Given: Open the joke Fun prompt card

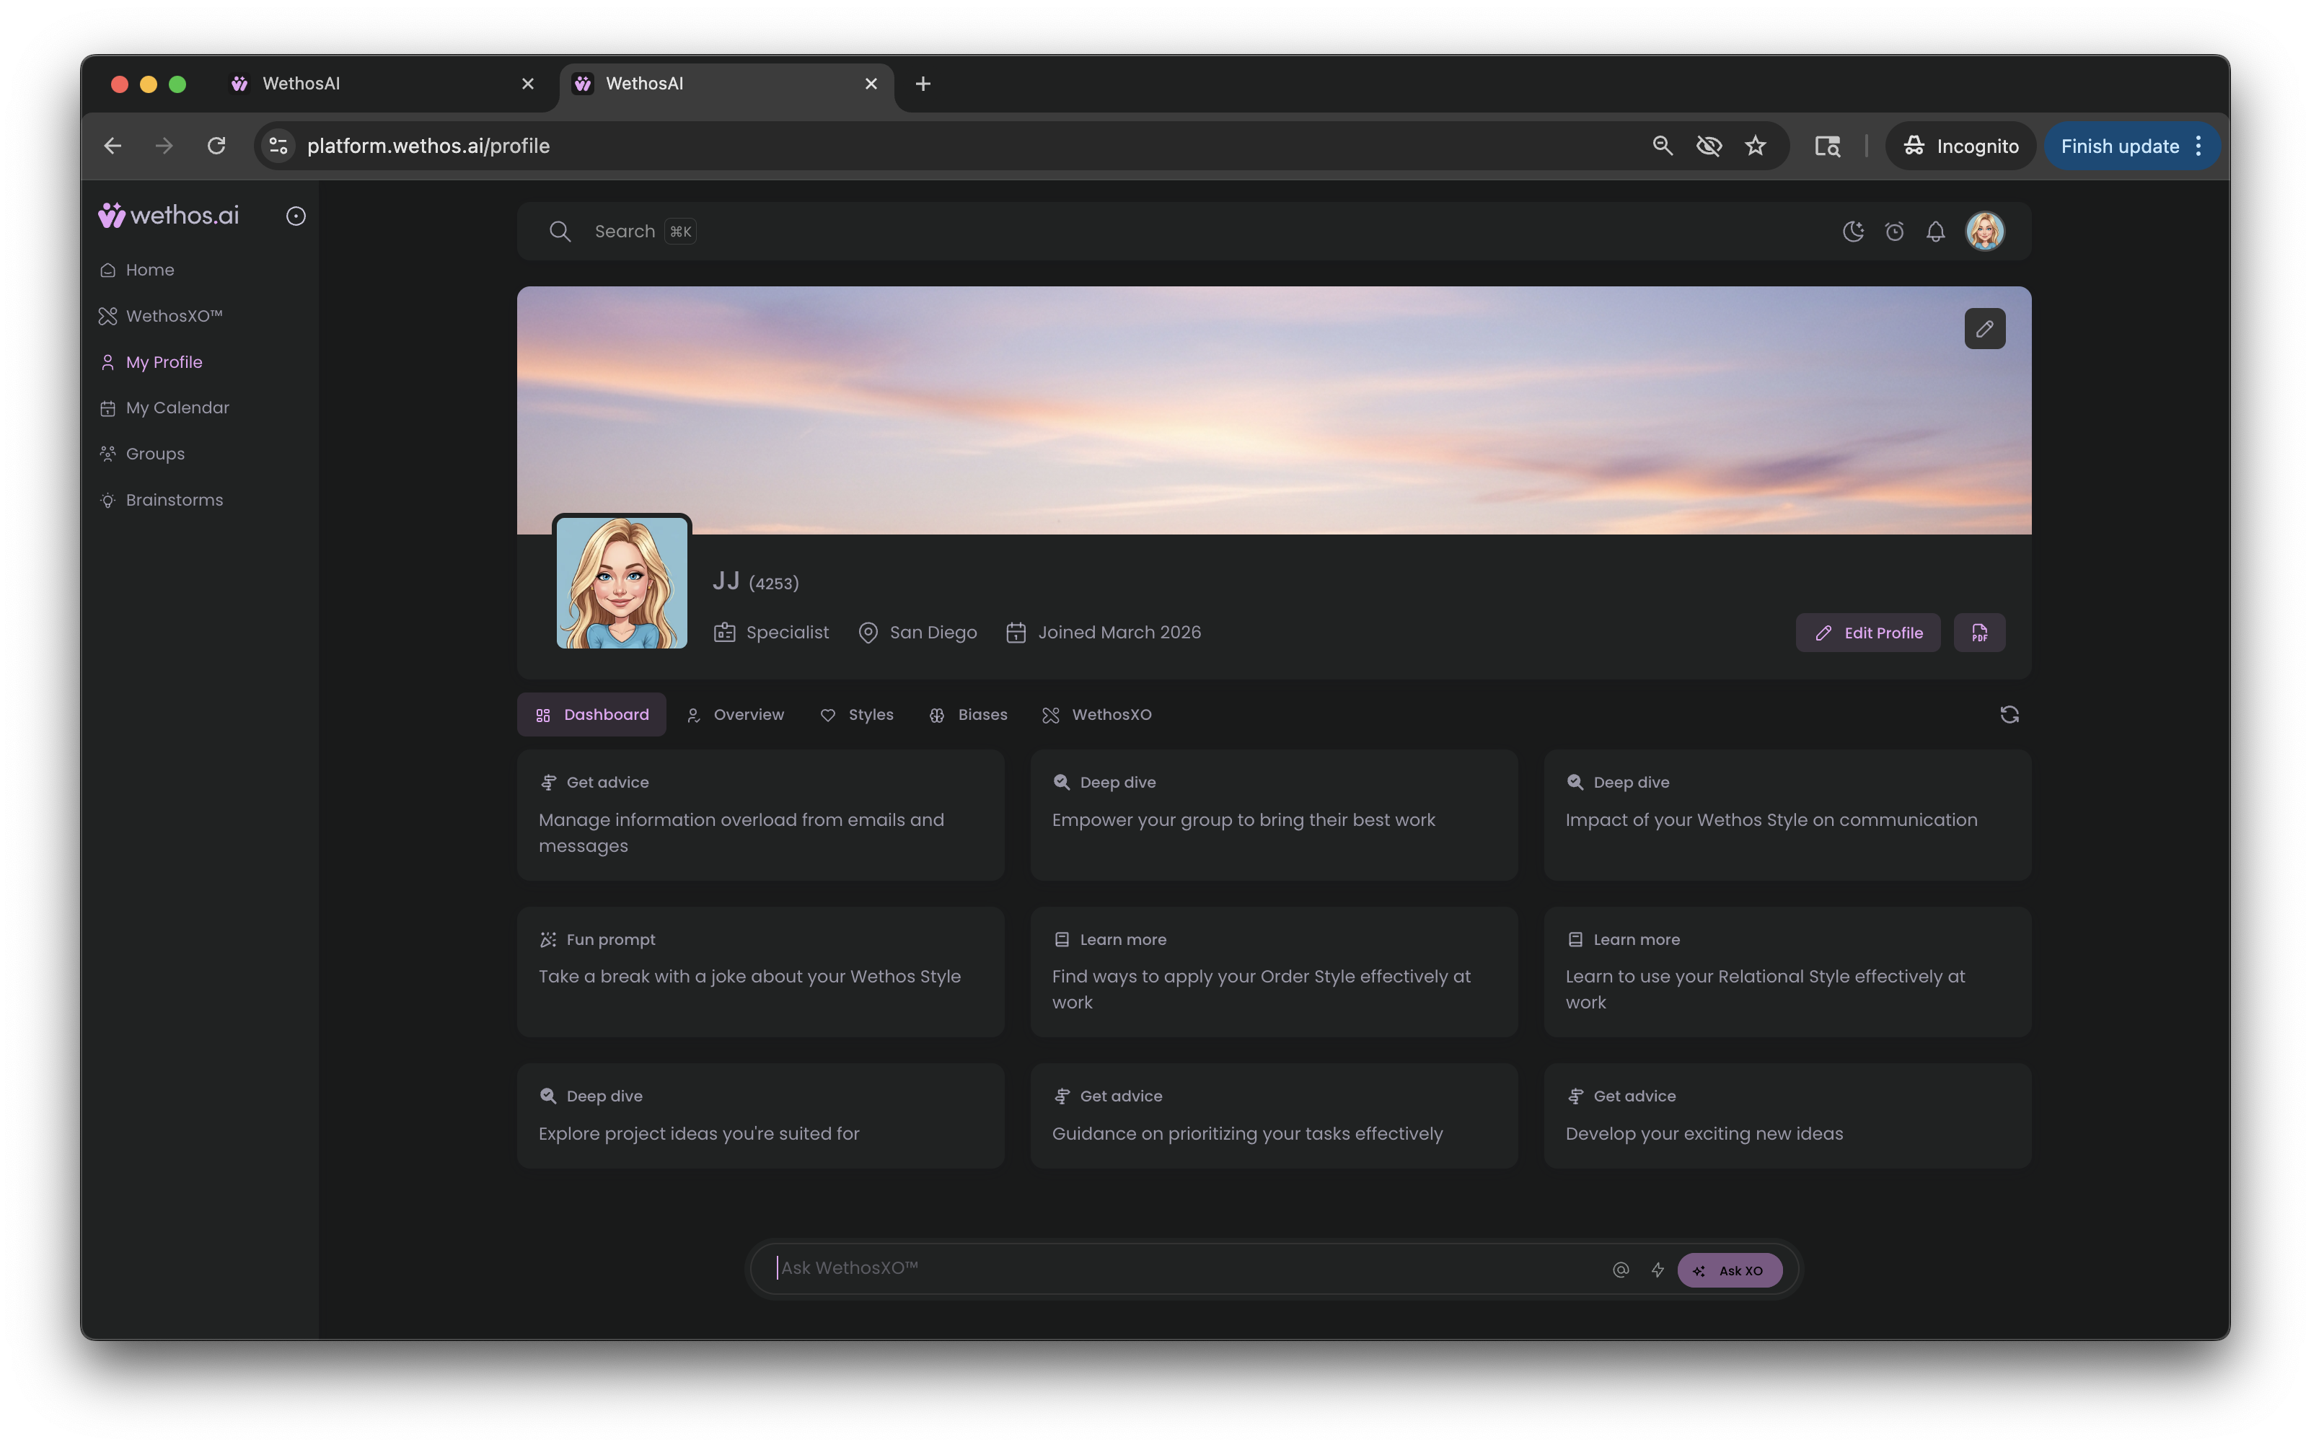Looking at the screenshot, I should tap(761, 972).
